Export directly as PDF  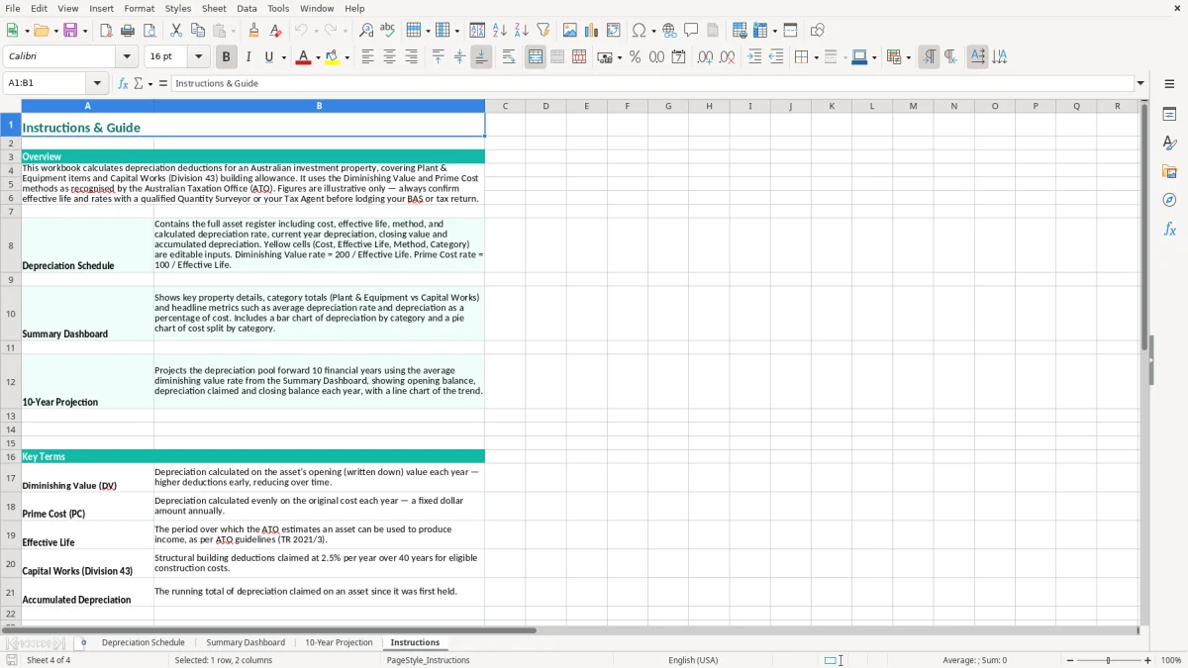pyautogui.click(x=106, y=31)
